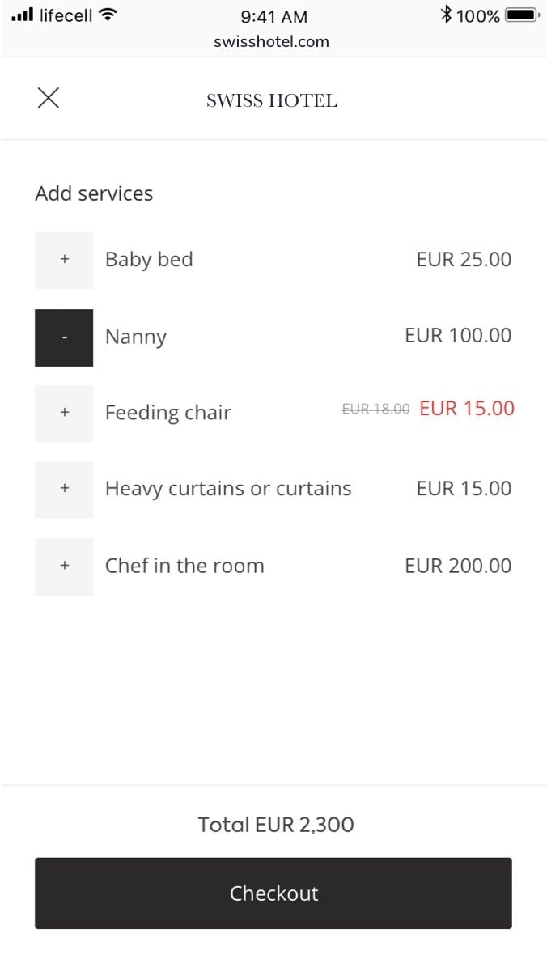Tap discounted EUR 15.00 Feeding chair price
547x955 pixels.
(x=467, y=409)
